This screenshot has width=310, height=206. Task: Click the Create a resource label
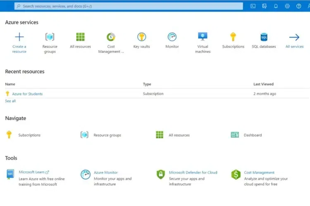click(19, 49)
